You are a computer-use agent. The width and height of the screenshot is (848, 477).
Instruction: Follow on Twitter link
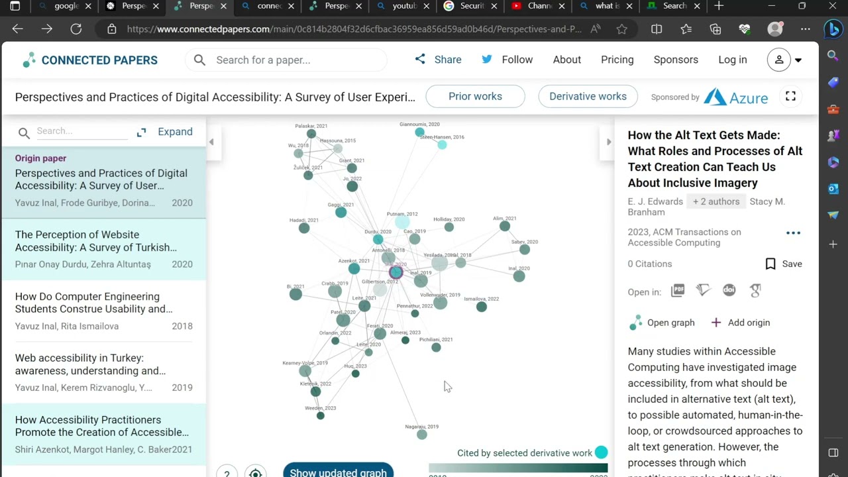tap(507, 60)
